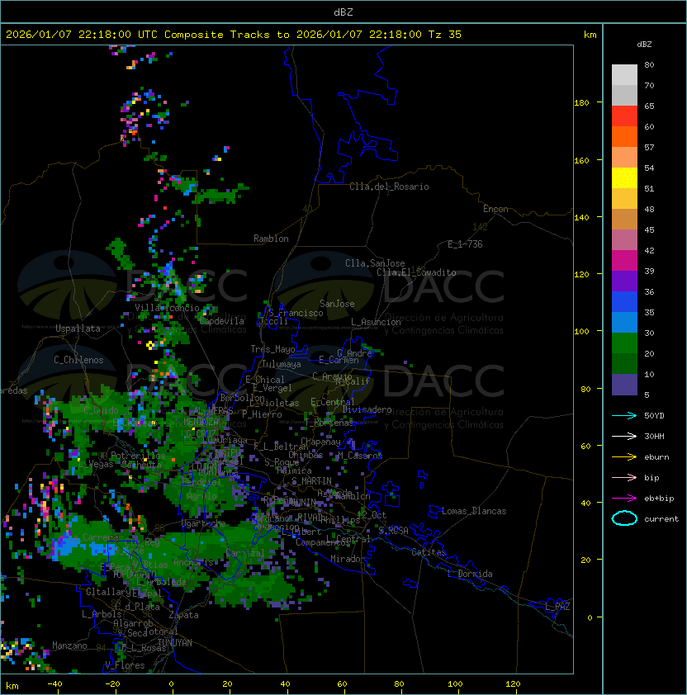Click the dBZ title at top center
This screenshot has width=687, height=695.
343,12
